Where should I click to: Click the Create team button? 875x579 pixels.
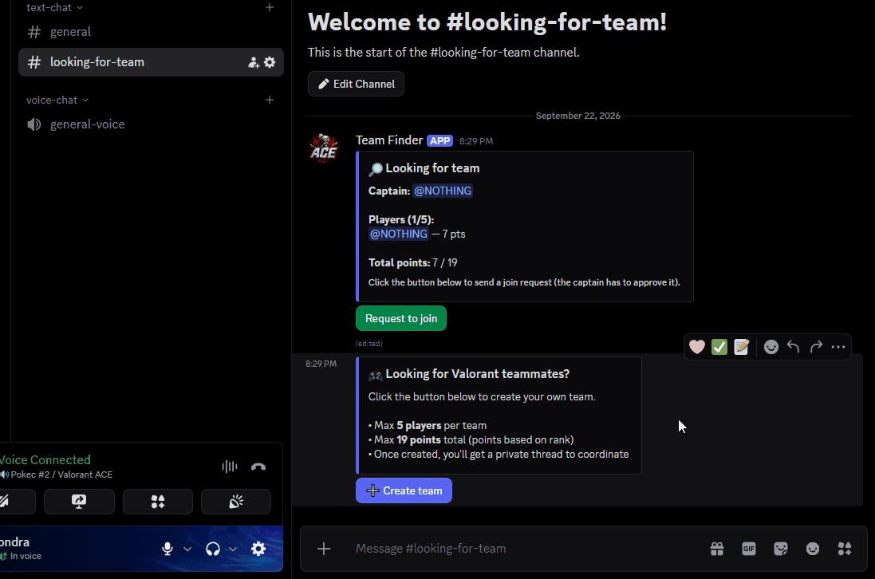tap(404, 490)
